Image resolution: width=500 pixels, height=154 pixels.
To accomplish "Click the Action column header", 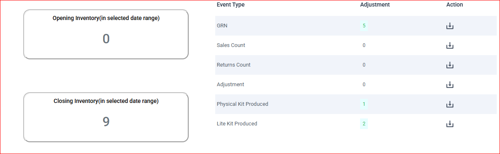I will pyautogui.click(x=455, y=4).
